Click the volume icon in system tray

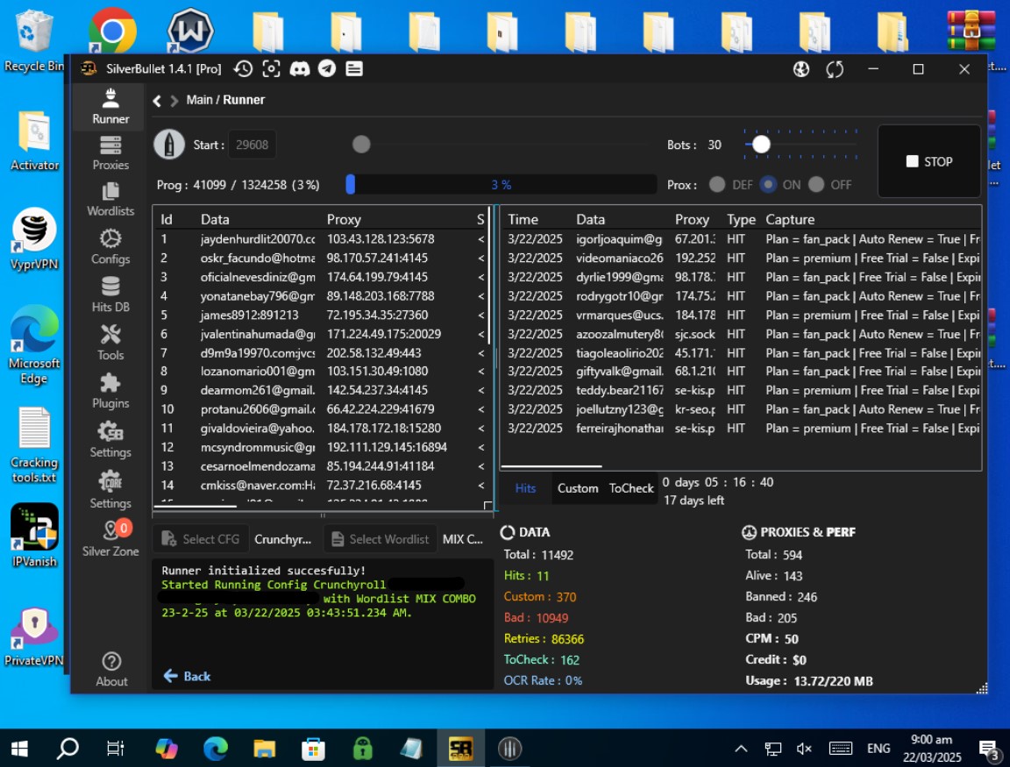point(803,749)
